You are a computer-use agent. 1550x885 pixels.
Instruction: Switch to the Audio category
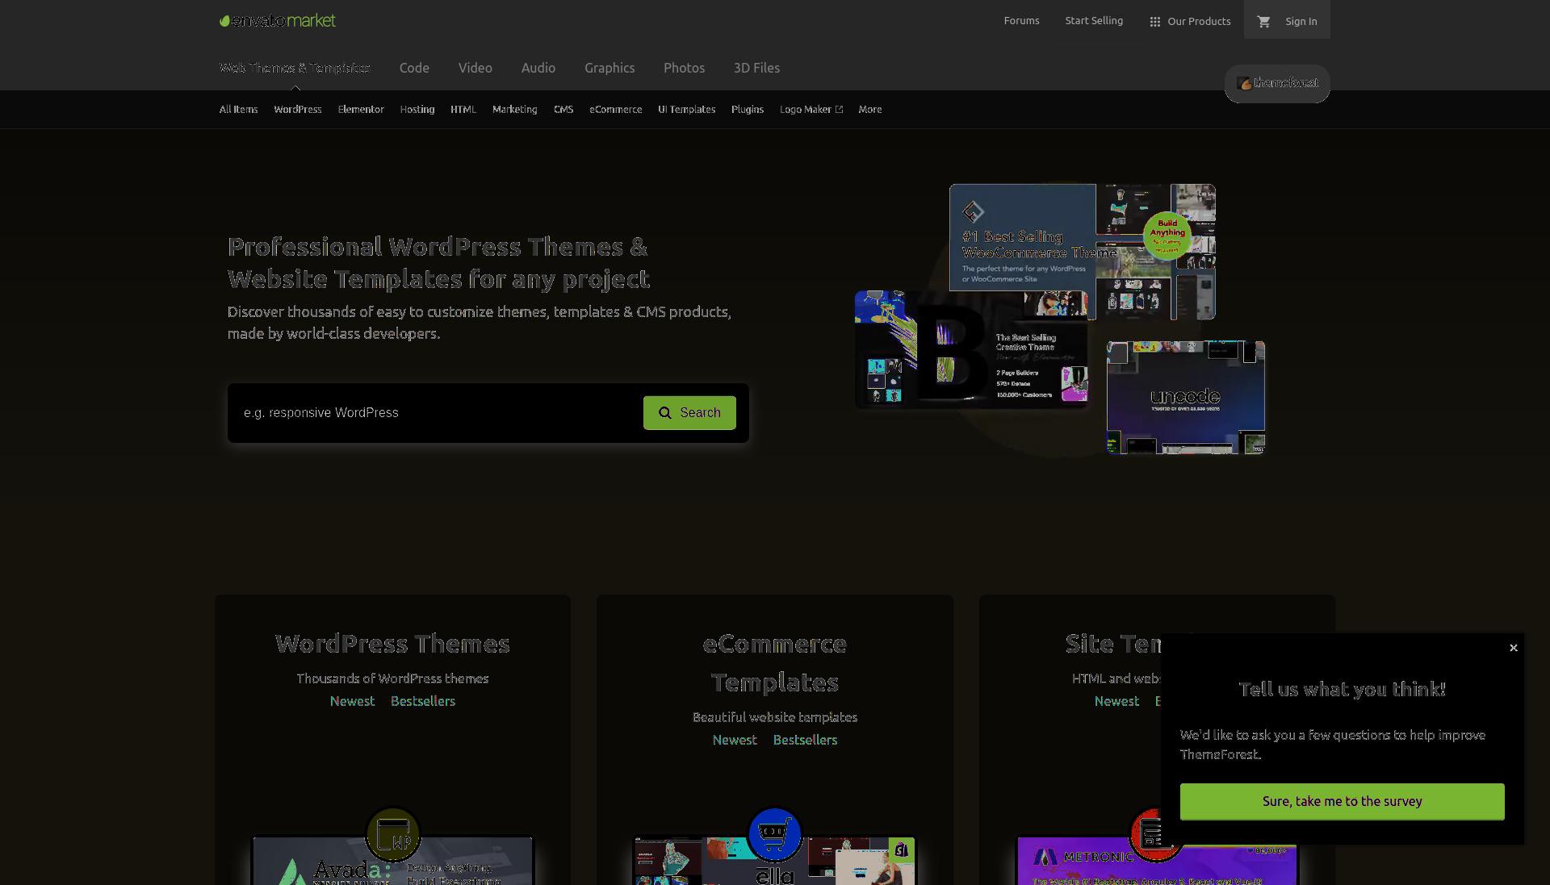pos(538,68)
